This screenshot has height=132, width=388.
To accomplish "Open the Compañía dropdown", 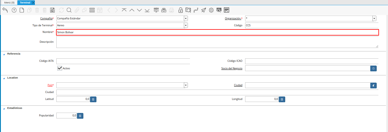I will tap(186, 18).
